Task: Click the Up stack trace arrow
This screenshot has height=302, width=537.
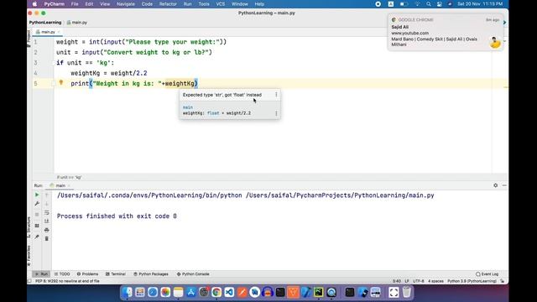Action: [47, 195]
